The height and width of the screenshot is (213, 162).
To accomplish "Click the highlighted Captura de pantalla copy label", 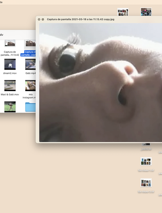I will point(28,54).
